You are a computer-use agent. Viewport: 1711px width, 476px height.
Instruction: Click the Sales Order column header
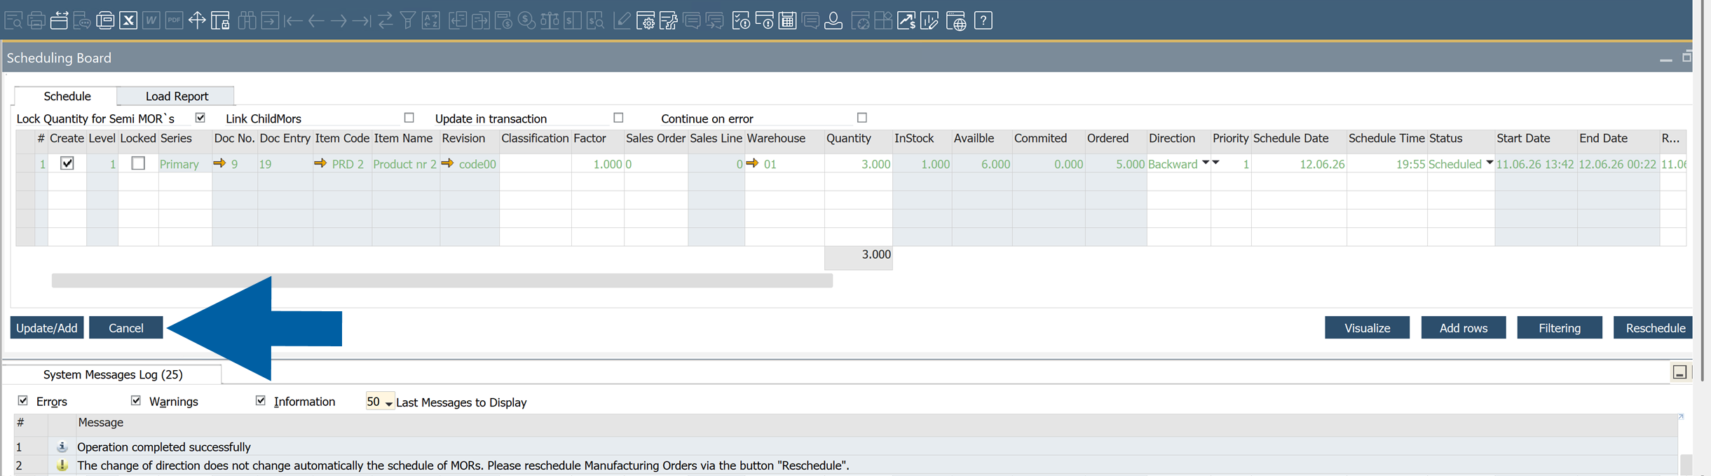pos(655,138)
